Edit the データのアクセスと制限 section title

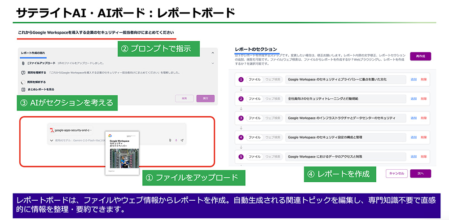[x=346, y=157]
